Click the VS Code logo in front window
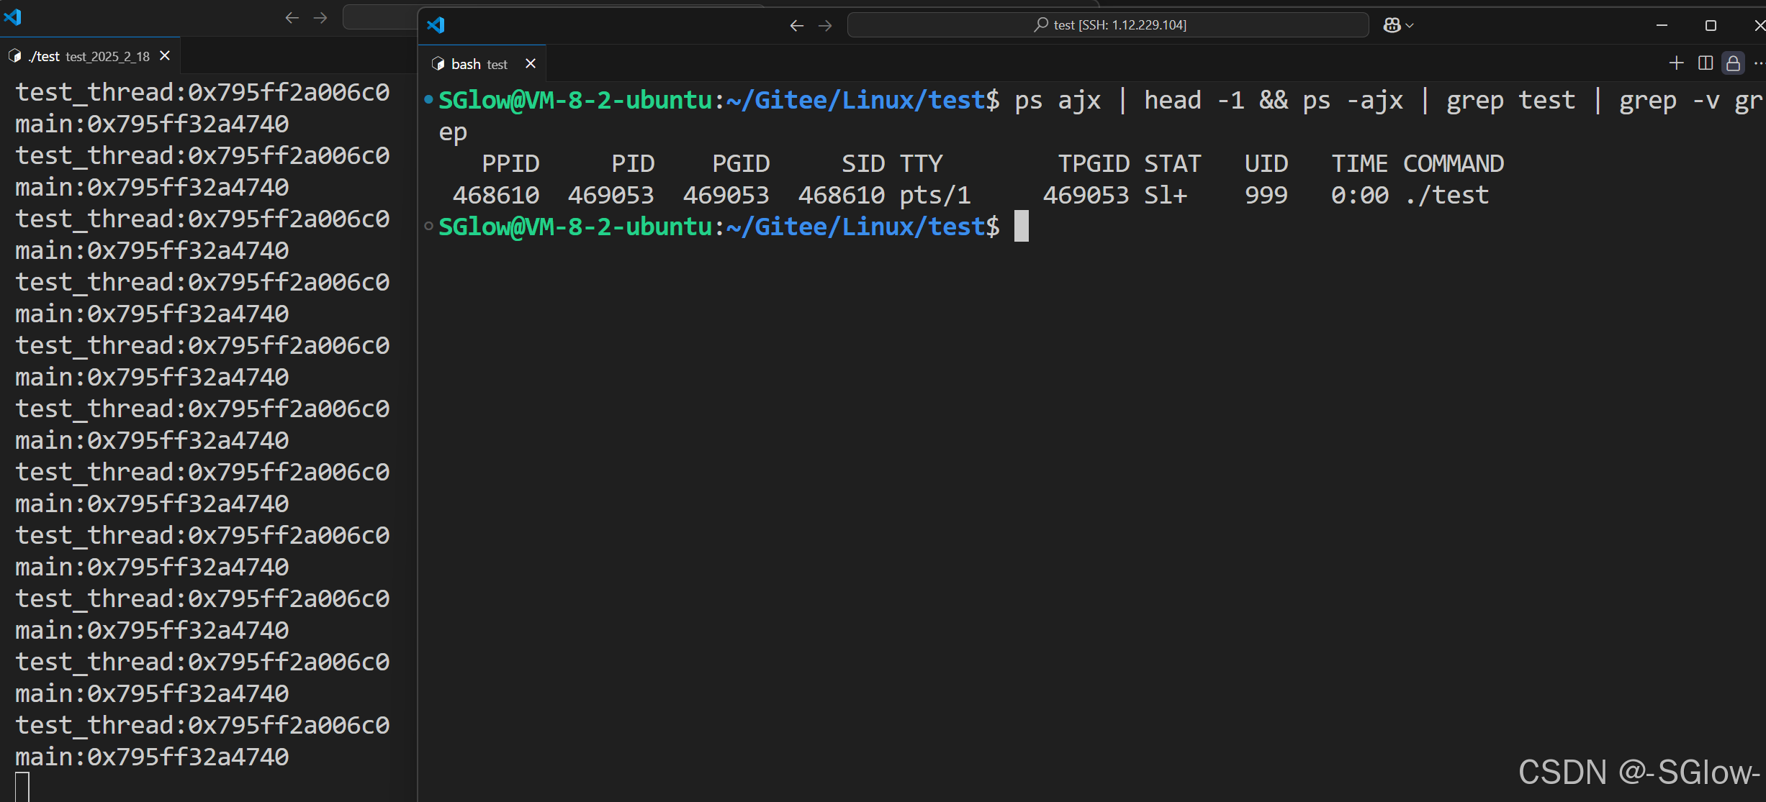 click(x=436, y=25)
